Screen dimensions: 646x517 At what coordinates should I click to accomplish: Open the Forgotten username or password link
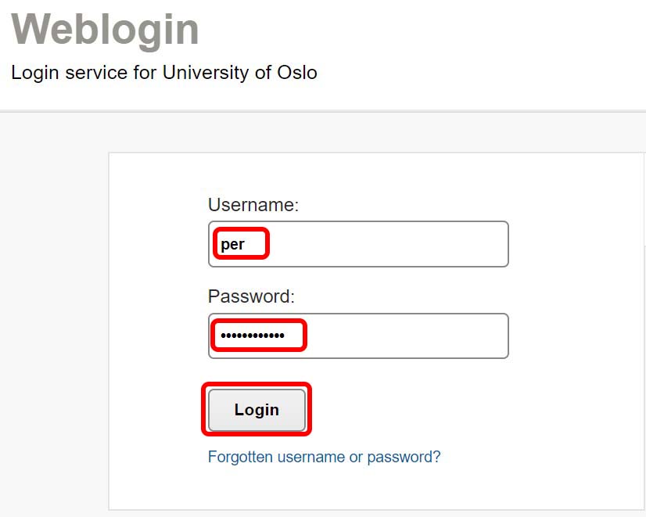tap(324, 457)
